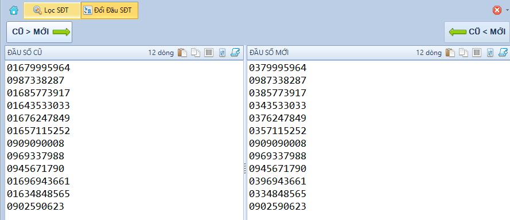Paste clipboard into ĐẦU SỐ MỚI panel
This screenshot has width=510, height=220.
450,53
